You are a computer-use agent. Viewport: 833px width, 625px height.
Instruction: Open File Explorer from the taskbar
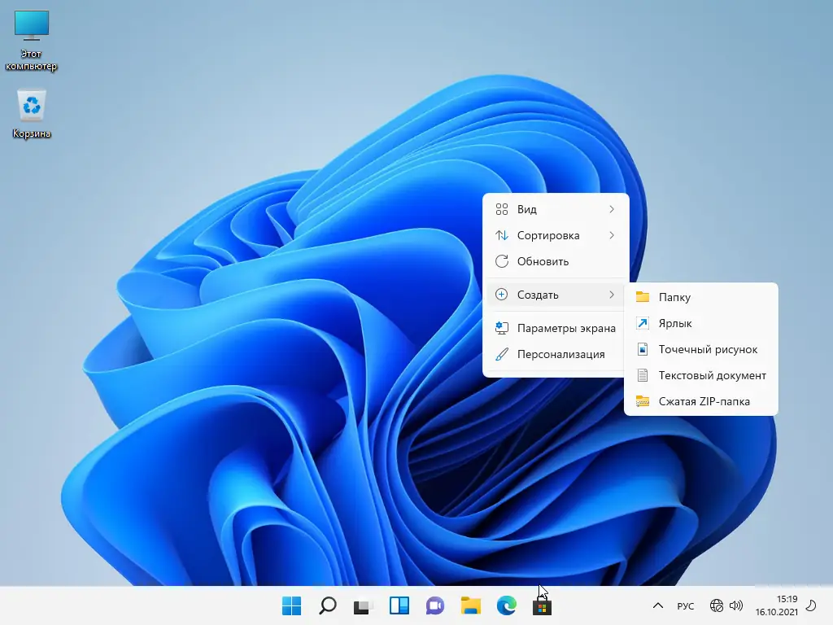470,605
